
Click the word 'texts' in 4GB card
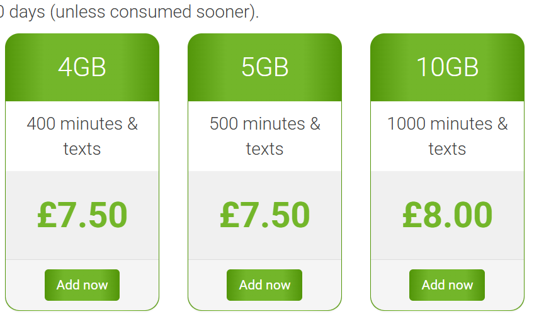click(82, 149)
